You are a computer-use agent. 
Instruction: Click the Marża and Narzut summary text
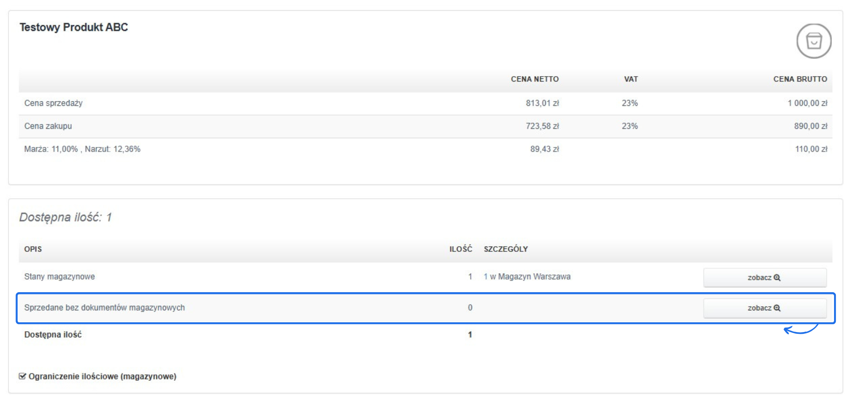(x=82, y=149)
